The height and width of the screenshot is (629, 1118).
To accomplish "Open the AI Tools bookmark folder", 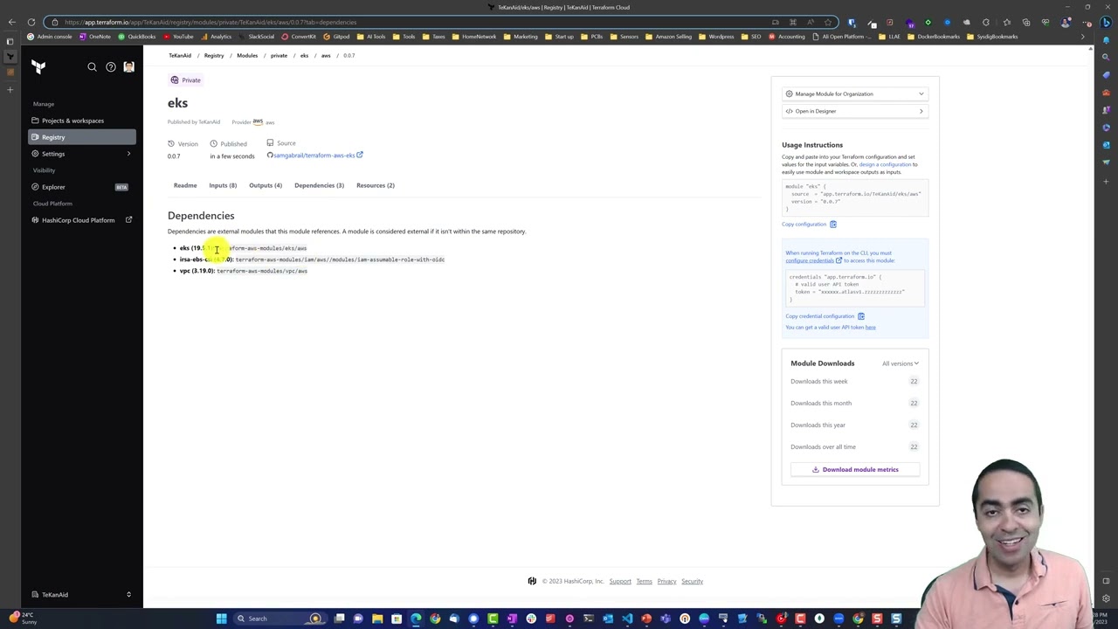I will coord(371,37).
